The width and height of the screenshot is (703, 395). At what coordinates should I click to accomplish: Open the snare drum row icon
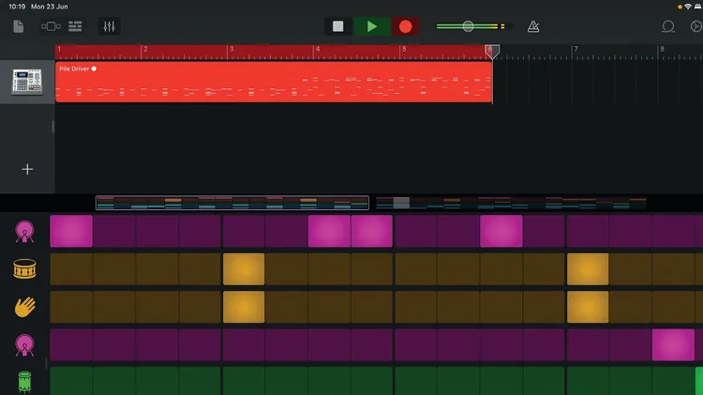[24, 269]
